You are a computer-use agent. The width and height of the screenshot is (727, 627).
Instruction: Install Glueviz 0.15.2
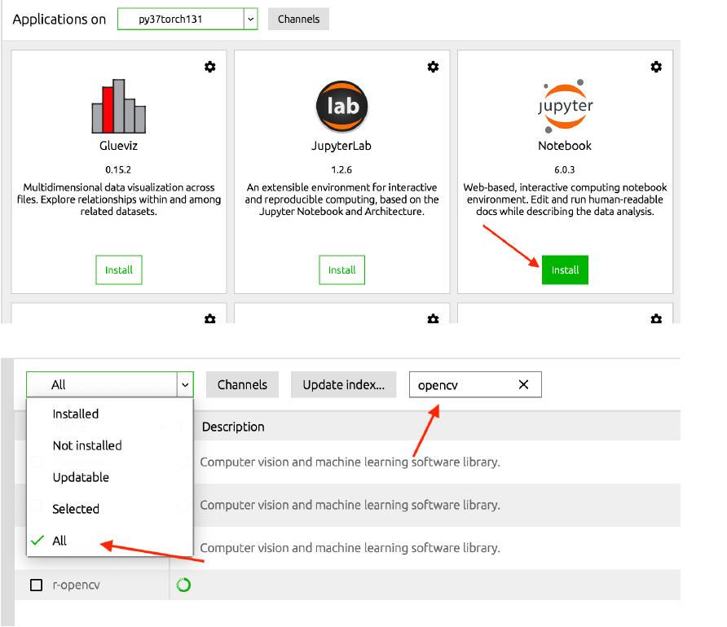(x=119, y=270)
